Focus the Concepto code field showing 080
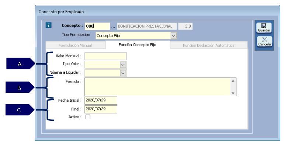This screenshot has height=145, width=284. [x=97, y=26]
